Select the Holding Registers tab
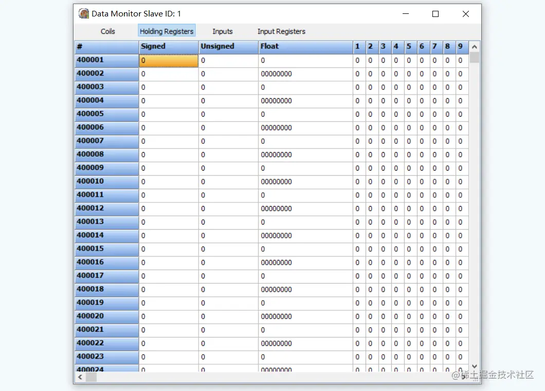Viewport: 545px width, 391px height. tap(167, 30)
